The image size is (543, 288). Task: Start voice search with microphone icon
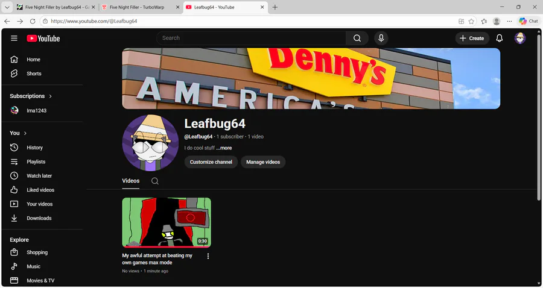pos(381,38)
